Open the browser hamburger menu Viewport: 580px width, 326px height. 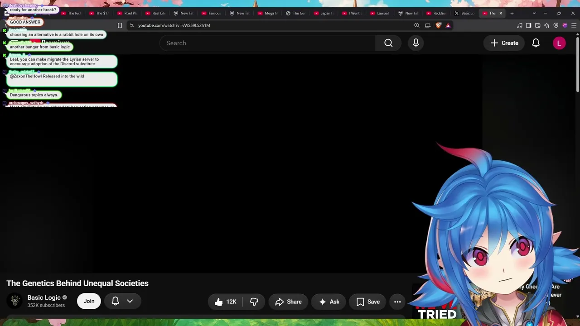(x=574, y=25)
